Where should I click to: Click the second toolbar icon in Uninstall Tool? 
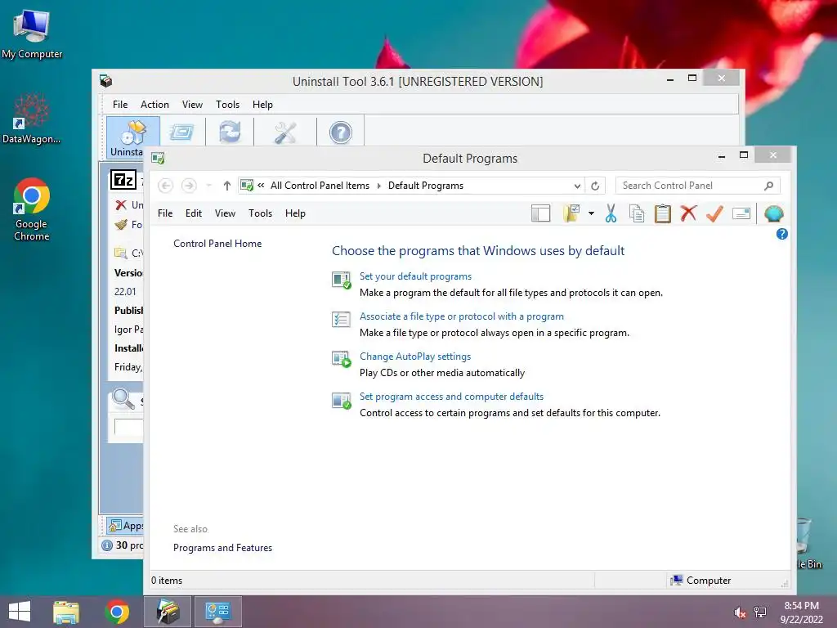pos(181,132)
